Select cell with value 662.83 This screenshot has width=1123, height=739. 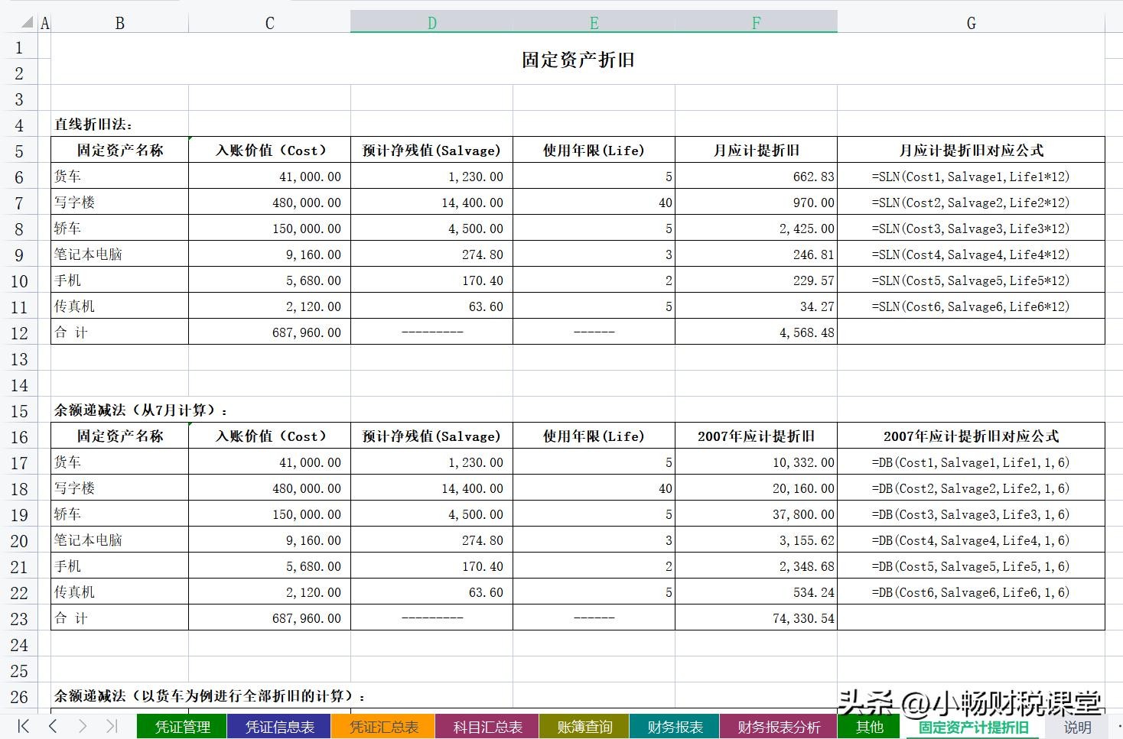tap(756, 177)
